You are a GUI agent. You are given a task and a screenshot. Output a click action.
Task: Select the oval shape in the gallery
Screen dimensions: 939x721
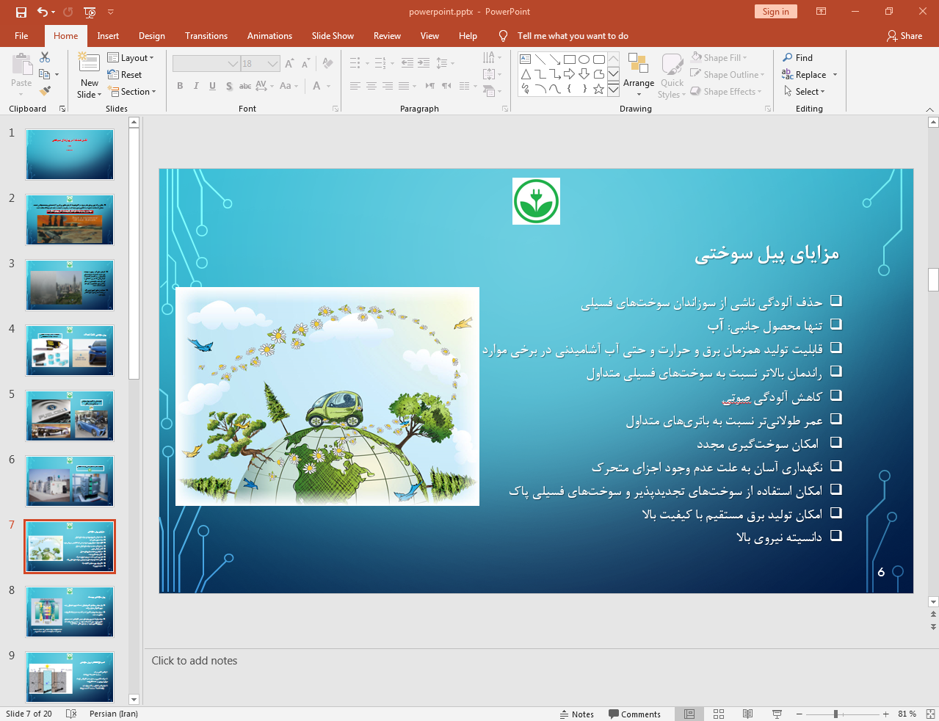[584, 59]
